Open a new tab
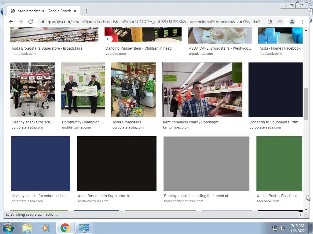 tap(87, 11)
